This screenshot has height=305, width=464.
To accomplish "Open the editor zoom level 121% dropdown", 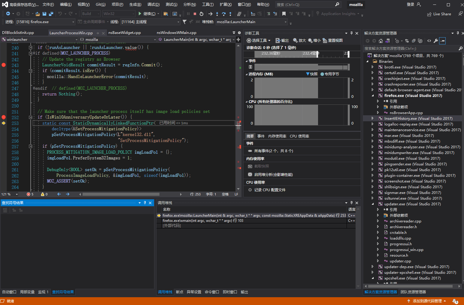I will click(x=10, y=195).
